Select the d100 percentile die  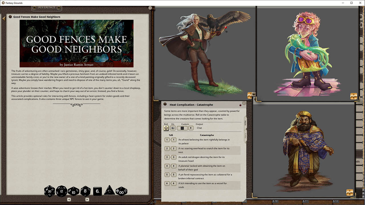[x=121, y=191]
